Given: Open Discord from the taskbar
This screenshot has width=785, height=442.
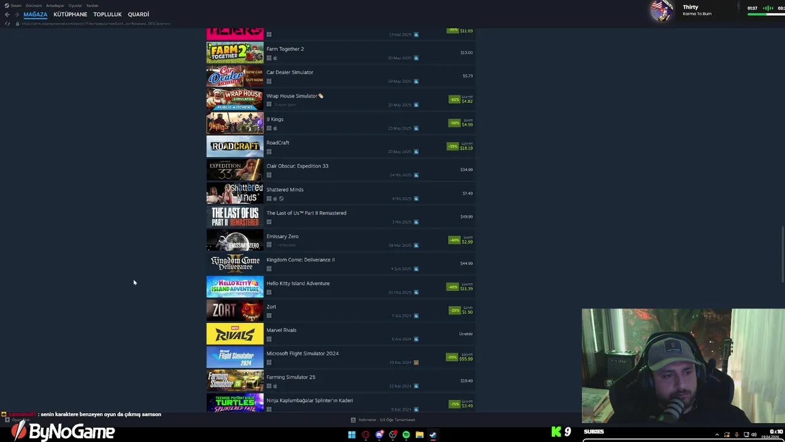Looking at the screenshot, I should coord(379,435).
